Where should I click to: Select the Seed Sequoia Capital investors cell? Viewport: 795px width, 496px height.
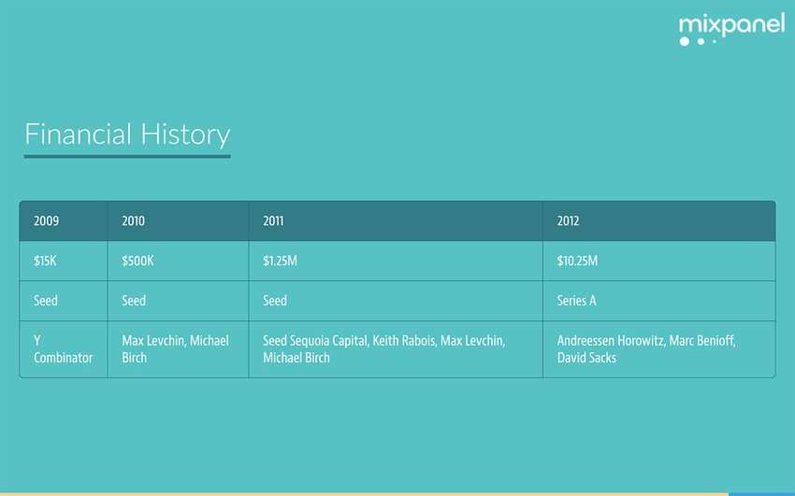point(396,349)
